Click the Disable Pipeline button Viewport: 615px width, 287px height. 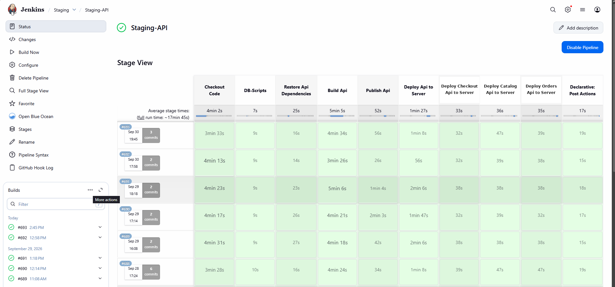click(x=582, y=47)
